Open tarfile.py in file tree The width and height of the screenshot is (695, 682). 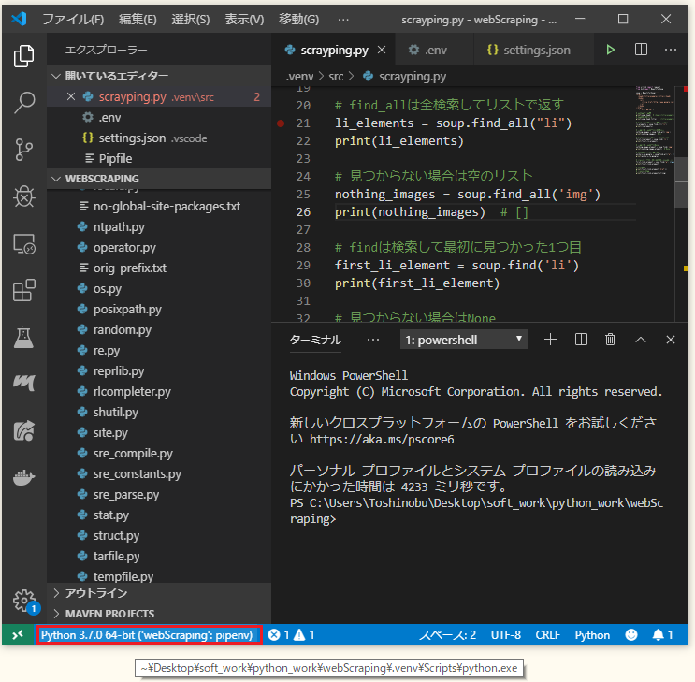(159, 556)
